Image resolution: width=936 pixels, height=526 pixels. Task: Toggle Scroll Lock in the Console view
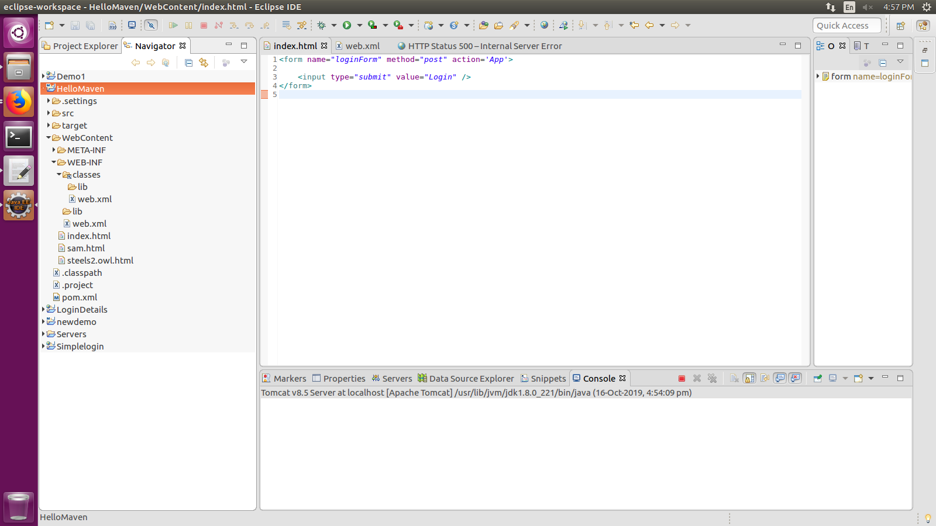(x=749, y=378)
